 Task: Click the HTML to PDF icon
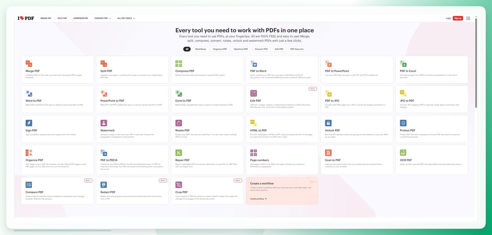tap(253, 123)
